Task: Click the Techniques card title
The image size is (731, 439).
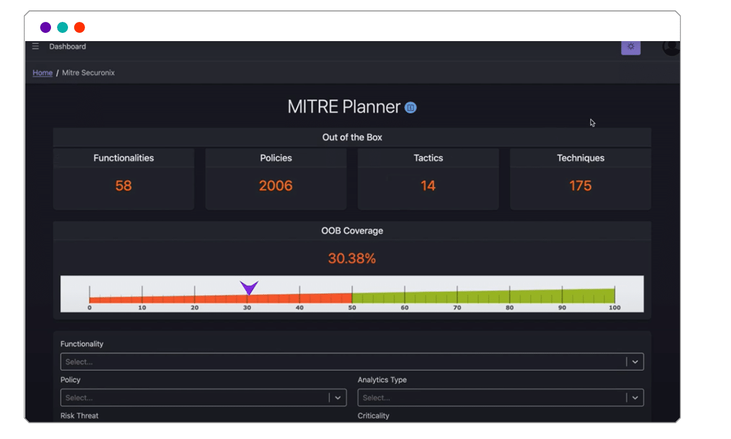Action: (x=581, y=158)
